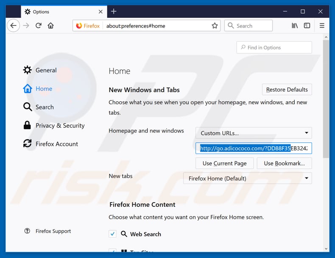Select the Home settings category

click(x=38, y=89)
